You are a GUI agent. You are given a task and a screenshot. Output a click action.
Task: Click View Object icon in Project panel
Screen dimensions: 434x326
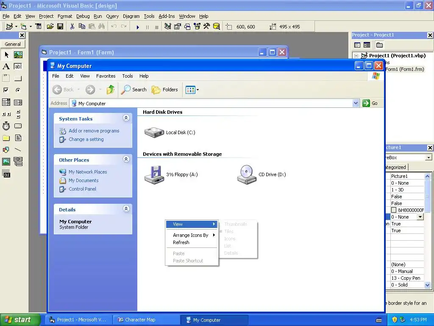[367, 45]
